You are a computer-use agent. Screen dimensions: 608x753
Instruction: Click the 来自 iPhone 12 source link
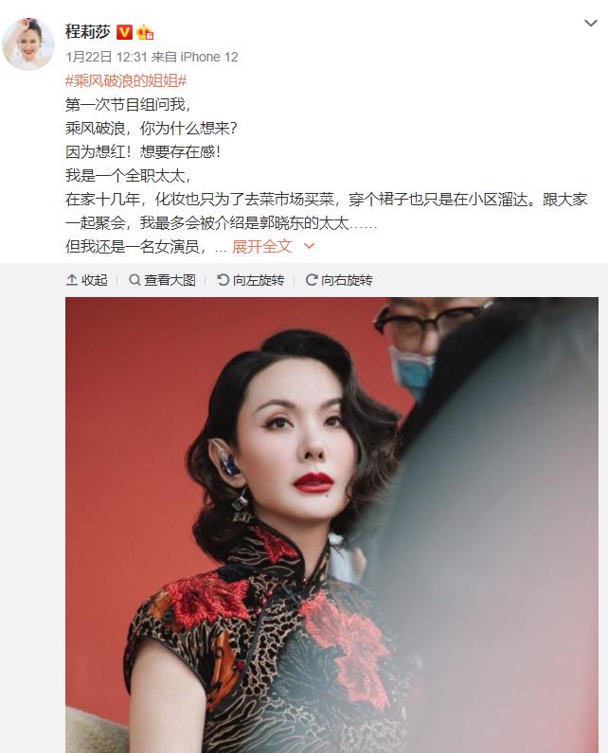(x=195, y=57)
